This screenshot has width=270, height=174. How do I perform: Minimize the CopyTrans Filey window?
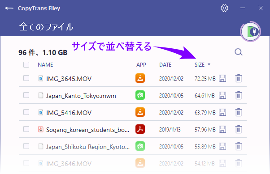tap(243, 8)
